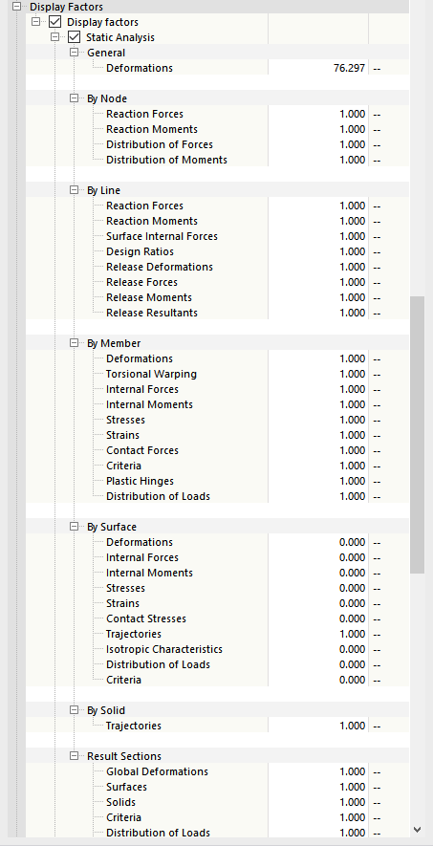Select Global Deformations row
Viewport: 433px width, 846px height.
pos(218,771)
